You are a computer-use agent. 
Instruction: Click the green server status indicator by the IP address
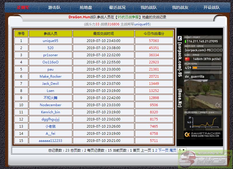click(x=185, y=41)
